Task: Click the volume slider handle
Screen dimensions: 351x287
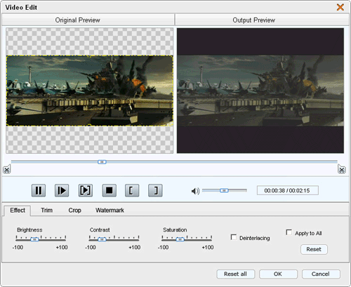Action: 224,191
